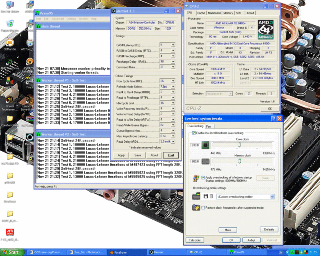Click the Core clock slider handle
Screen dimensions: 320x256
tap(239, 145)
